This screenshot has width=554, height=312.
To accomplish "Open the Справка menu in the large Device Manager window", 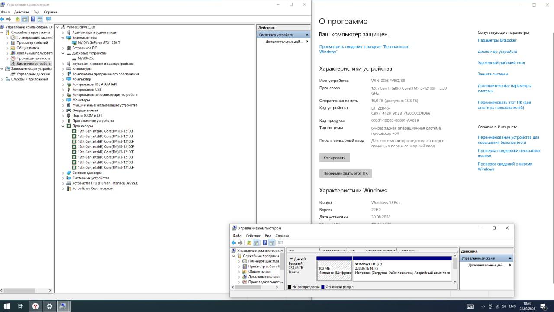I will [x=51, y=12].
